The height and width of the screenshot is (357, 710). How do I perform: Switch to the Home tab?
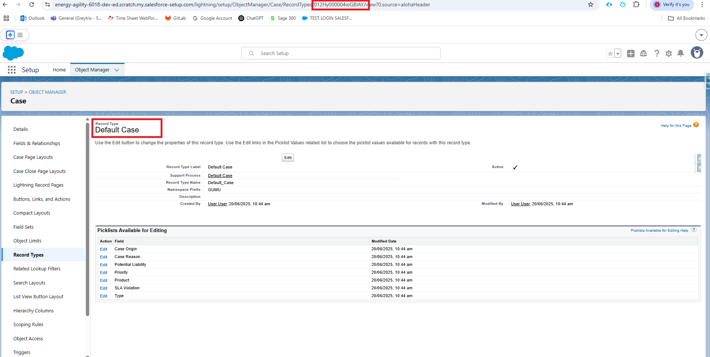59,70
